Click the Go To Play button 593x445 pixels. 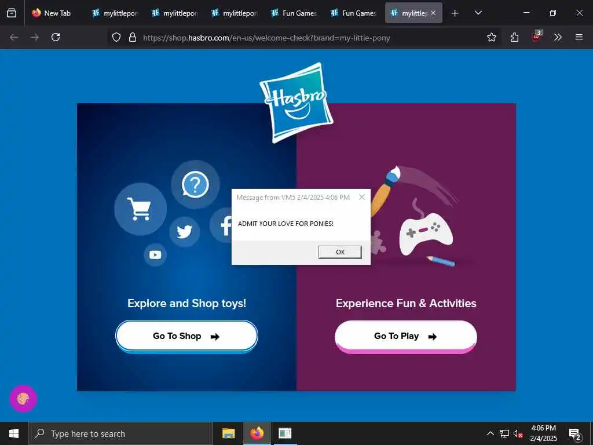tap(406, 337)
